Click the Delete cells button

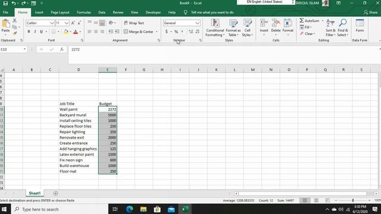[x=276, y=27]
